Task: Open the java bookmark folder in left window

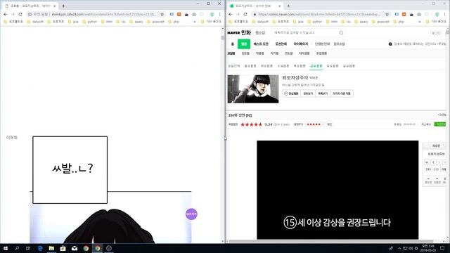Action: (73, 22)
